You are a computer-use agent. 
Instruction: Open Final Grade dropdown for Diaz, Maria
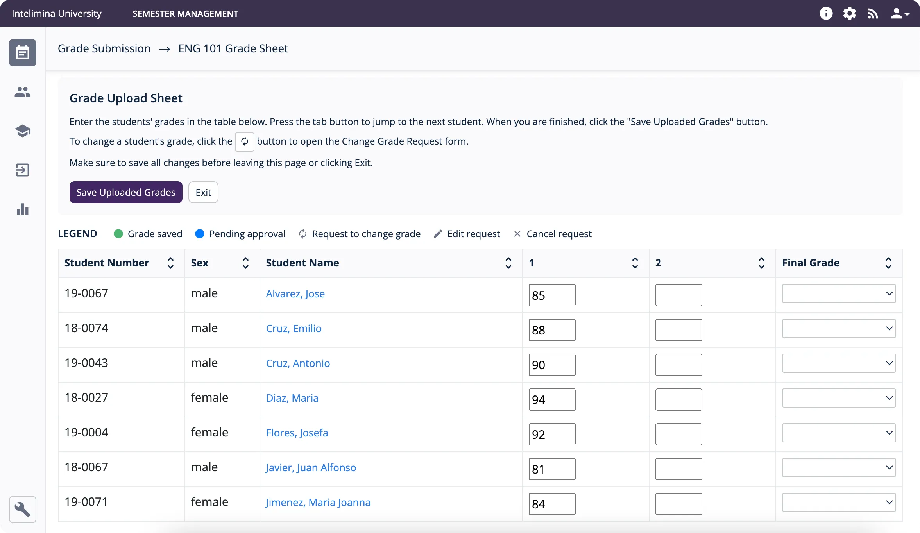[839, 398]
